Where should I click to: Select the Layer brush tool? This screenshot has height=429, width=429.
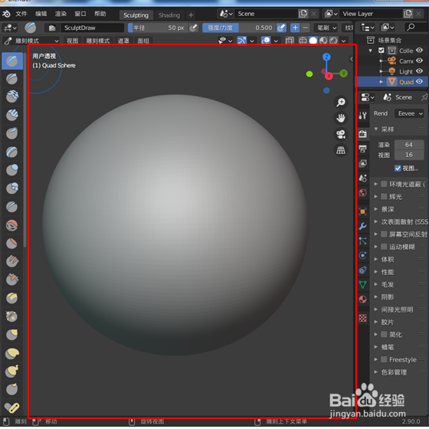(12, 152)
